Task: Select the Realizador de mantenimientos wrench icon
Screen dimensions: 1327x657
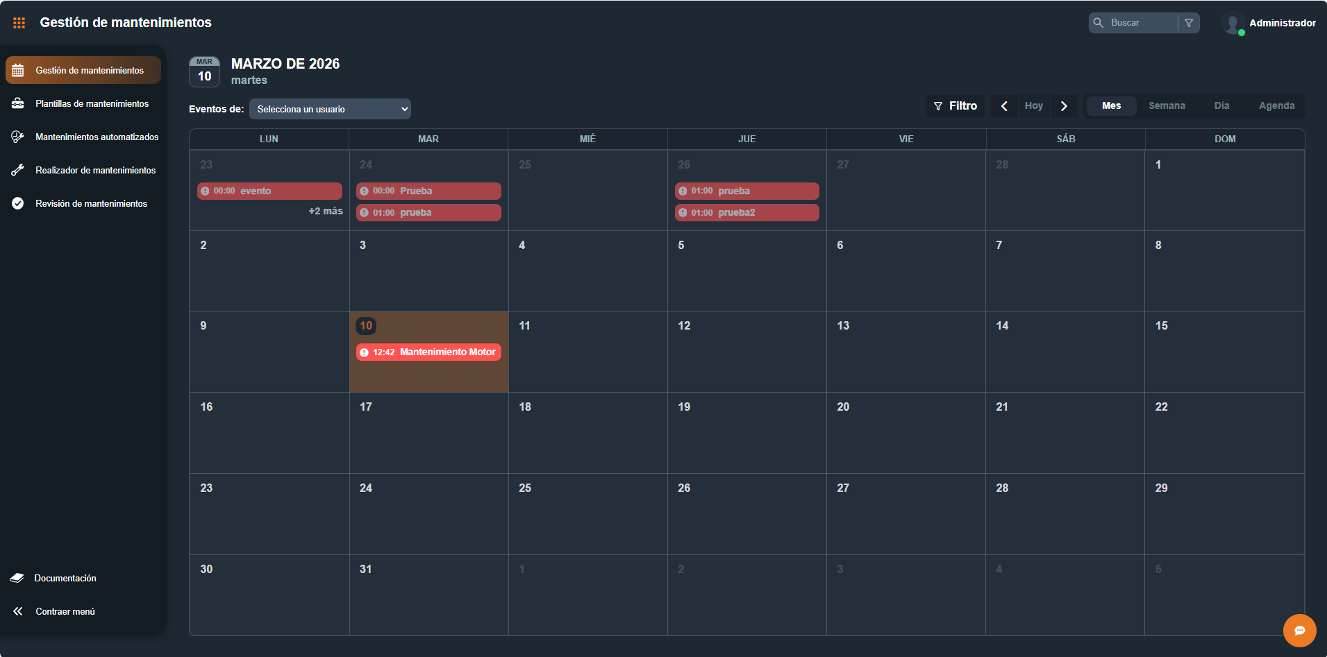Action: click(x=18, y=169)
